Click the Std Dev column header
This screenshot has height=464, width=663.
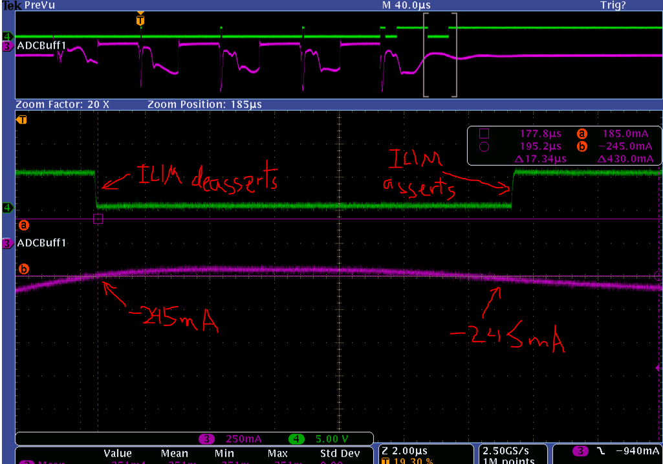340,454
